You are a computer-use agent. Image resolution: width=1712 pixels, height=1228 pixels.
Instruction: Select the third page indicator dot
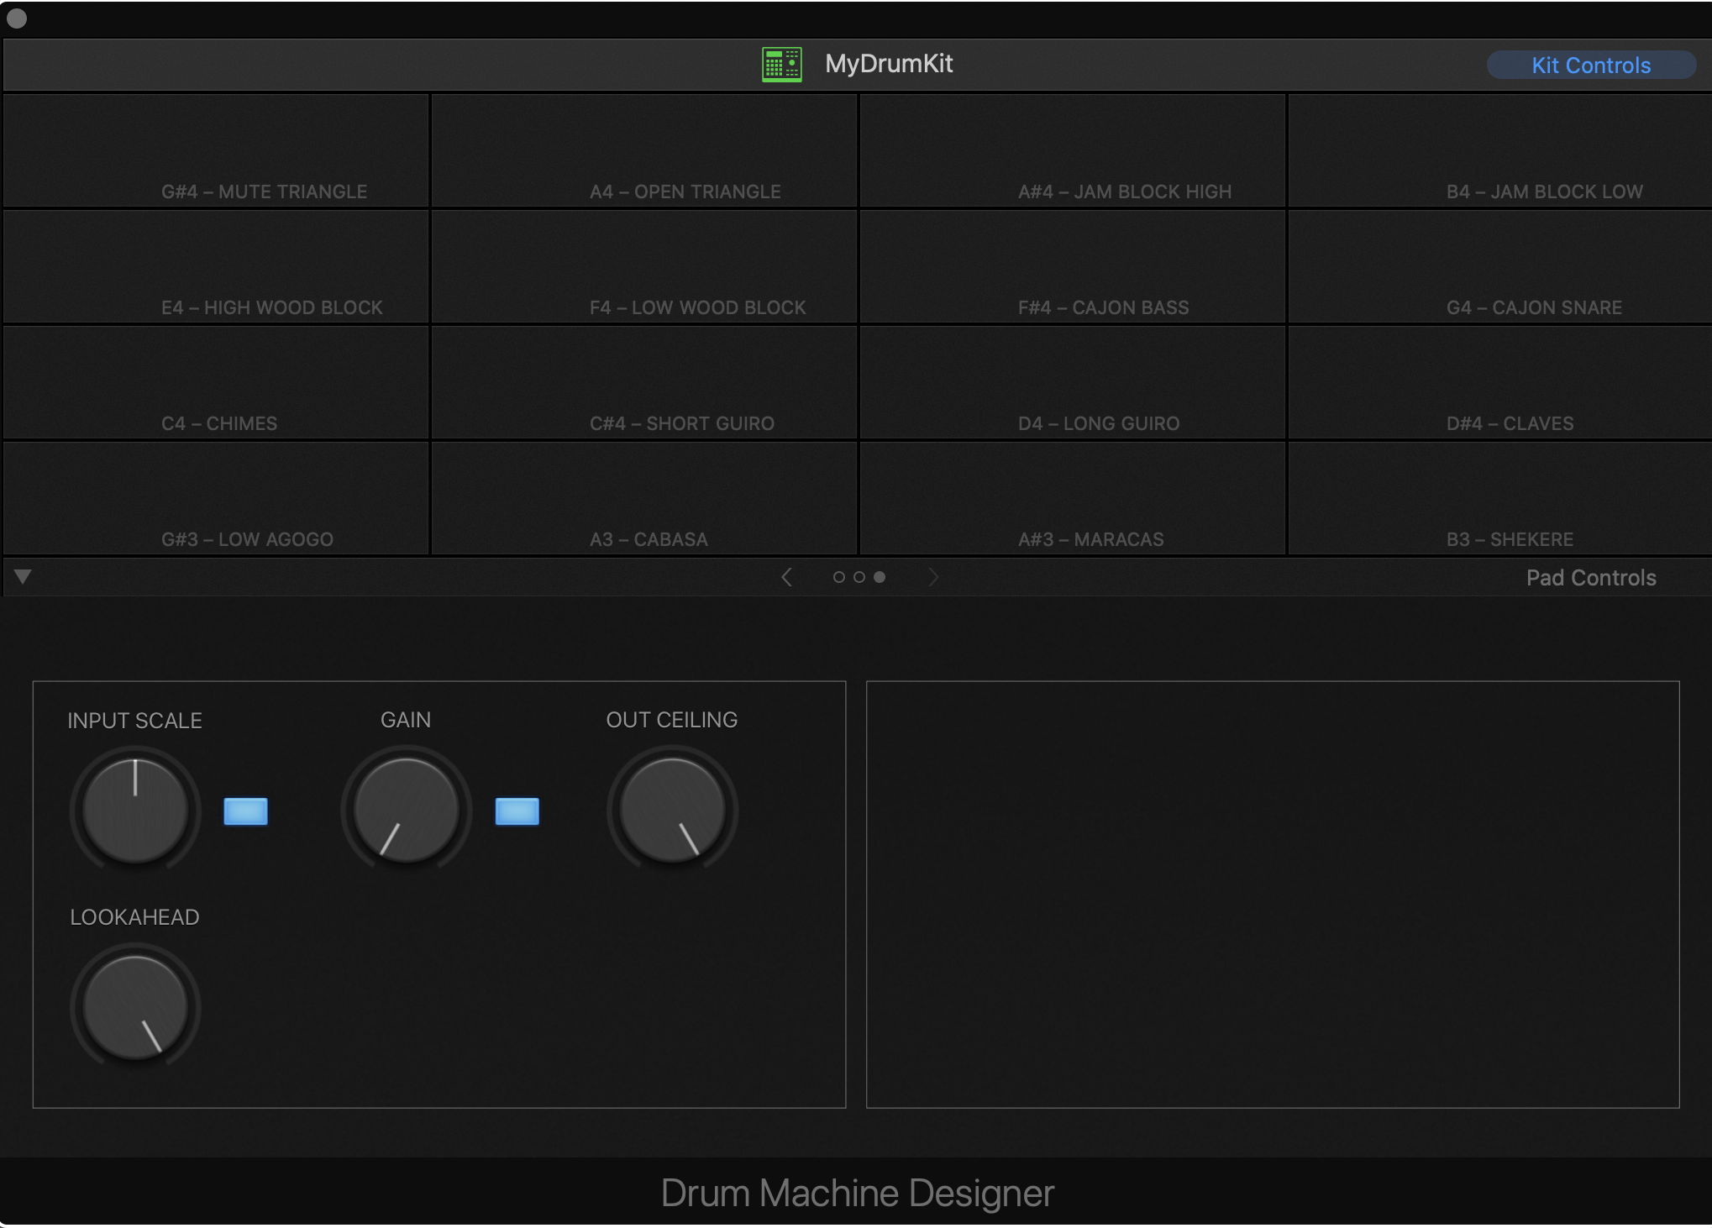tap(880, 577)
